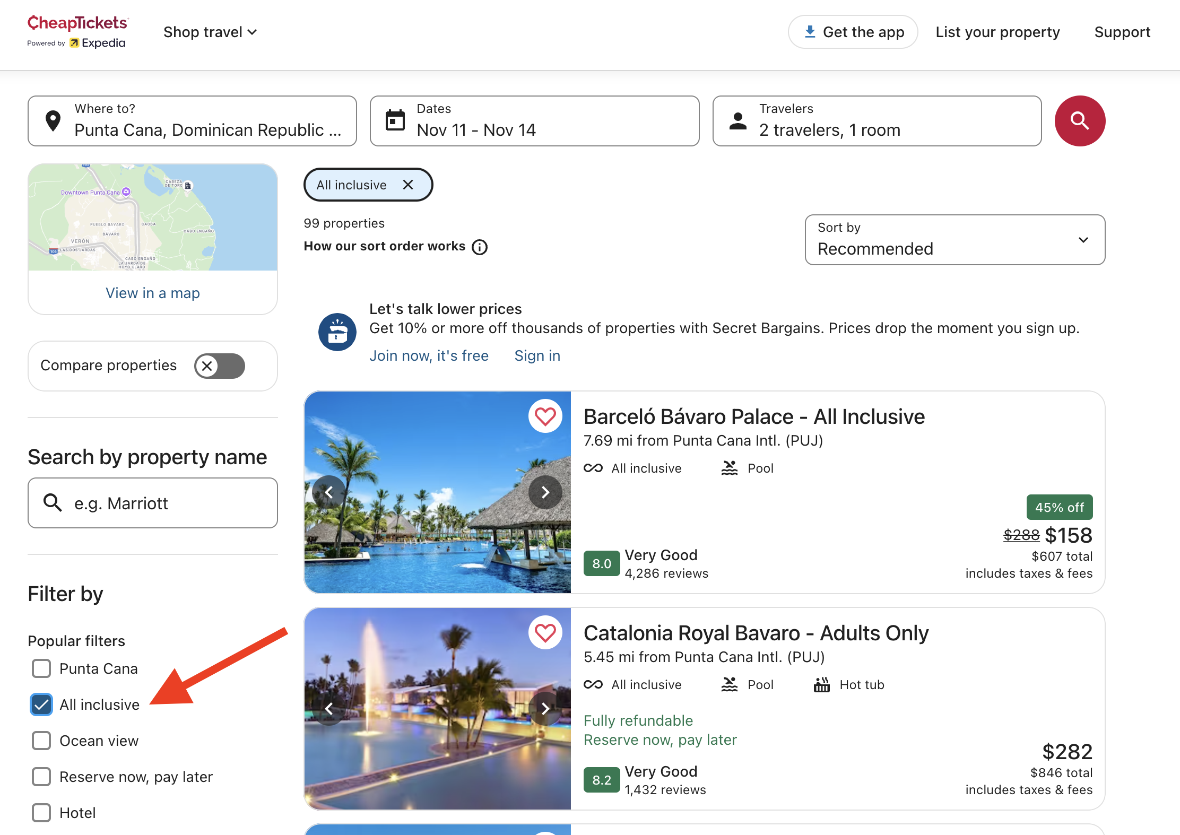Show previous photo of Barceló Bávaro Palace
This screenshot has height=835, width=1180.
tap(329, 492)
